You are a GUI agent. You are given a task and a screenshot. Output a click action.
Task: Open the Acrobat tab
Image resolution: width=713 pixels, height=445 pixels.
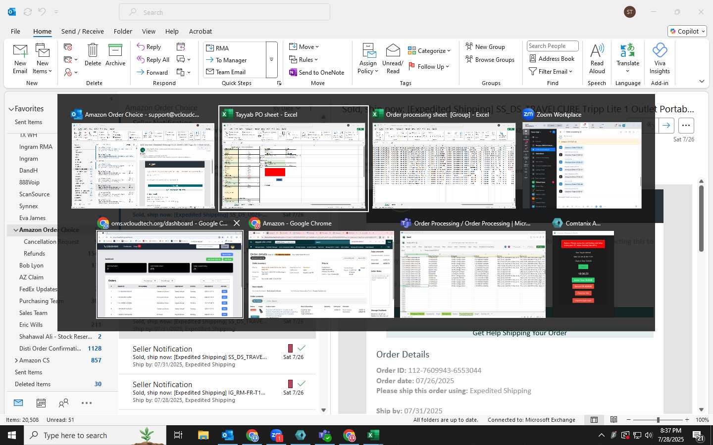tap(201, 31)
